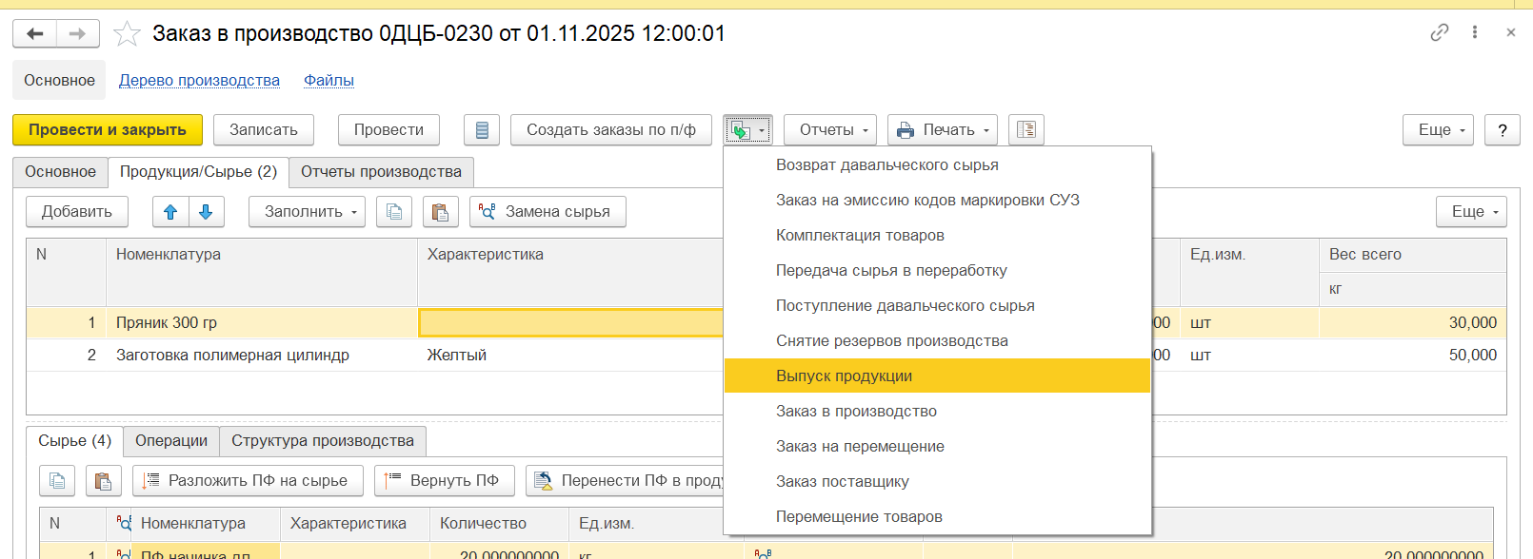This screenshot has width=1533, height=559.
Task: Move row up with blue up arrow
Action: pyautogui.click(x=170, y=212)
